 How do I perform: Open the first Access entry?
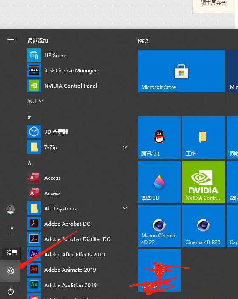[x=52, y=178]
